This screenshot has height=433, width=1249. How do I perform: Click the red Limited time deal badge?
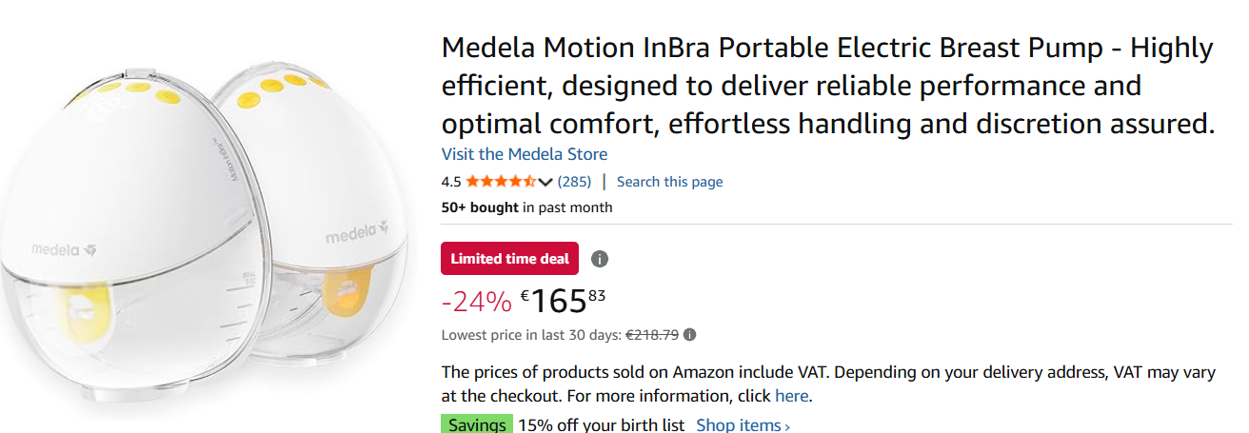(x=509, y=259)
